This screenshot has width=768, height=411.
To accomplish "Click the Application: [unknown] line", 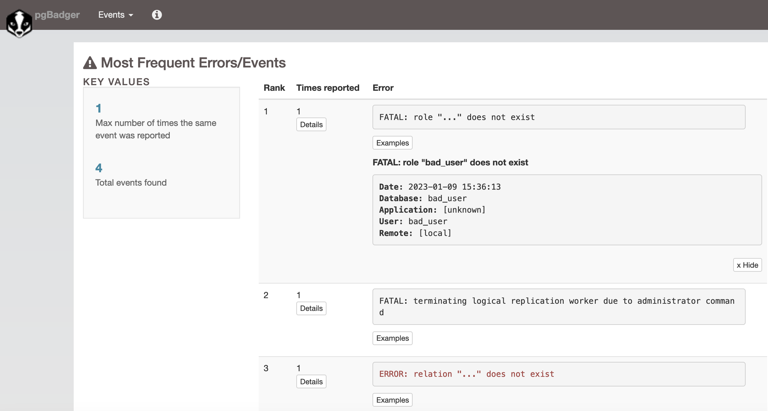I will point(432,210).
